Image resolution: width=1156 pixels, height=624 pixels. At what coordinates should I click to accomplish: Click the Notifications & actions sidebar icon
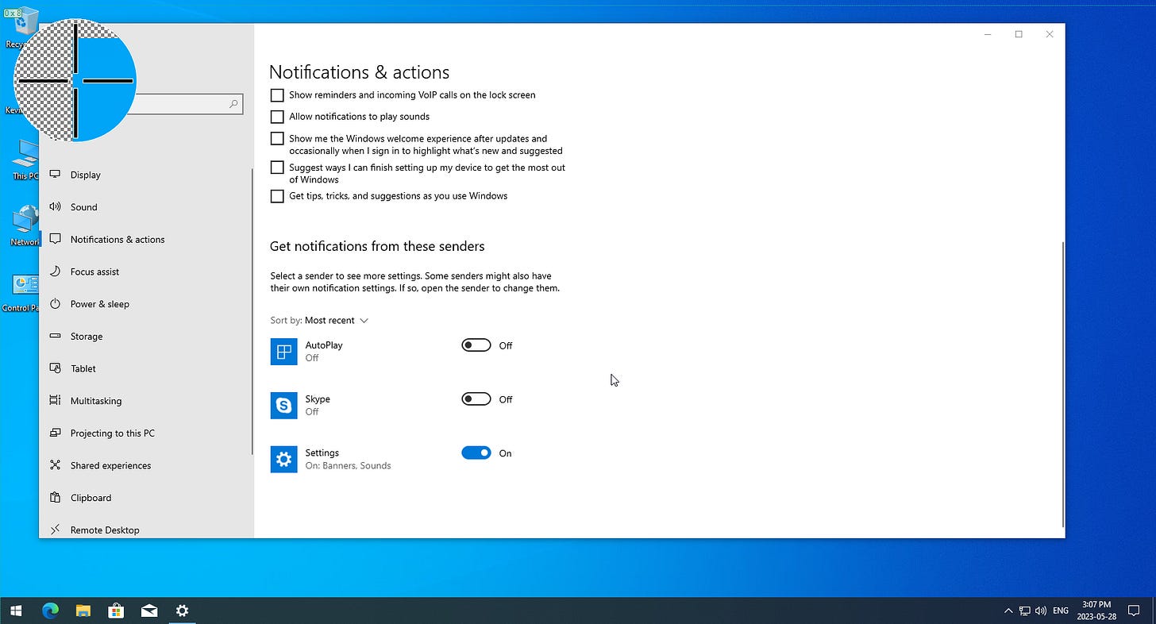click(55, 239)
